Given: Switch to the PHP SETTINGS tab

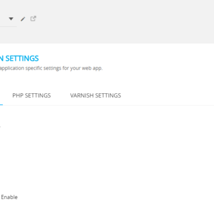Looking at the screenshot, I should 32,96.
